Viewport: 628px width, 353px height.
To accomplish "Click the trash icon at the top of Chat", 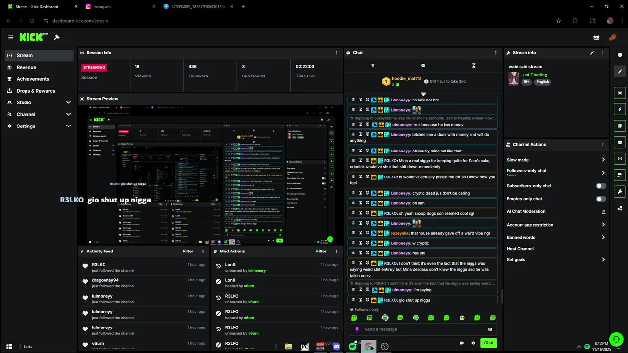I will click(x=373, y=65).
